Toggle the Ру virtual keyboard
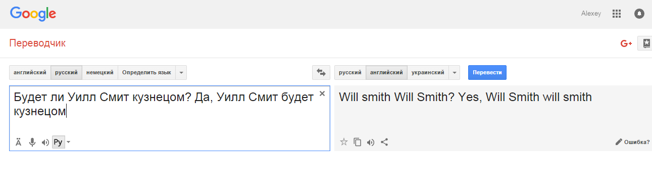Screen dimensions: 652x189 pos(58,143)
